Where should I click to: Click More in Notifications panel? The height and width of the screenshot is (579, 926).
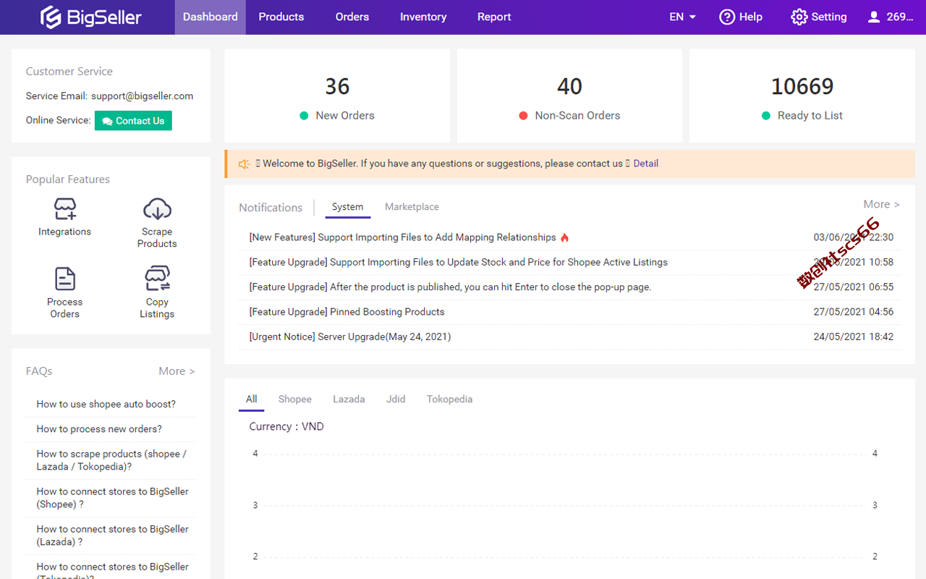881,205
